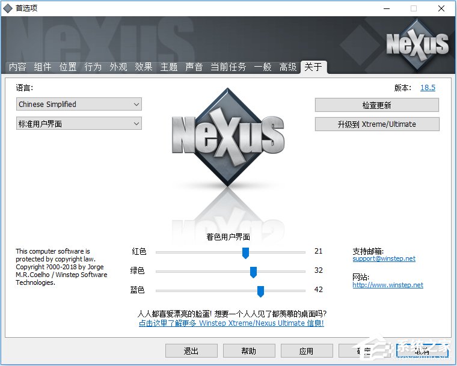
Task: Click the 检查更新 button
Action: pos(377,105)
